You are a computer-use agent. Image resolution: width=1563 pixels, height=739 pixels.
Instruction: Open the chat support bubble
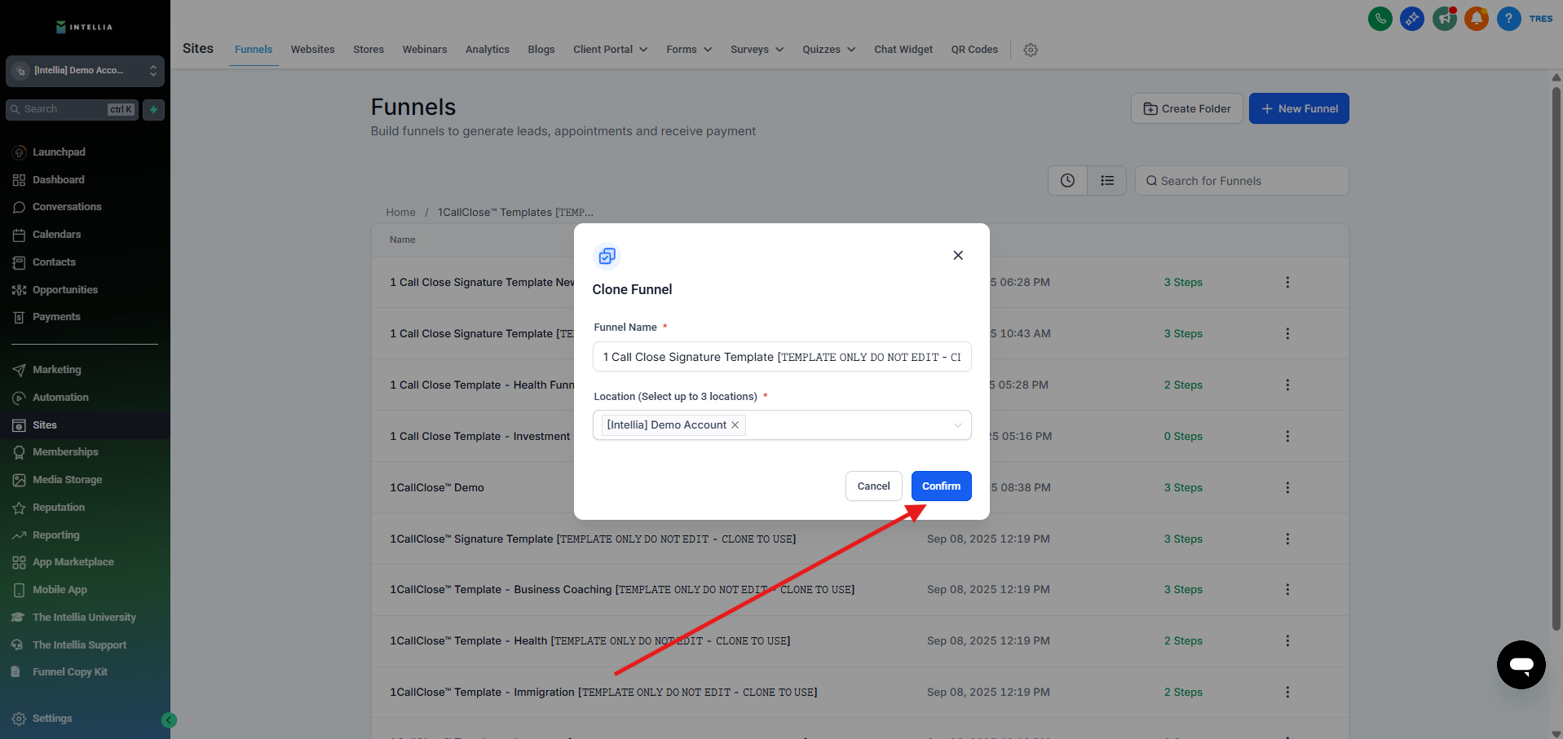pos(1521,665)
